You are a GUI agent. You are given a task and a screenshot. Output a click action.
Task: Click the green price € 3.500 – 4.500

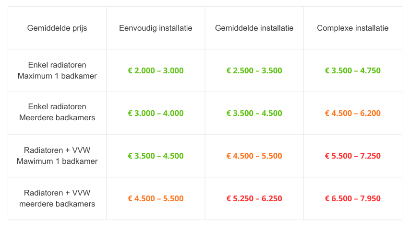pyautogui.click(x=254, y=114)
